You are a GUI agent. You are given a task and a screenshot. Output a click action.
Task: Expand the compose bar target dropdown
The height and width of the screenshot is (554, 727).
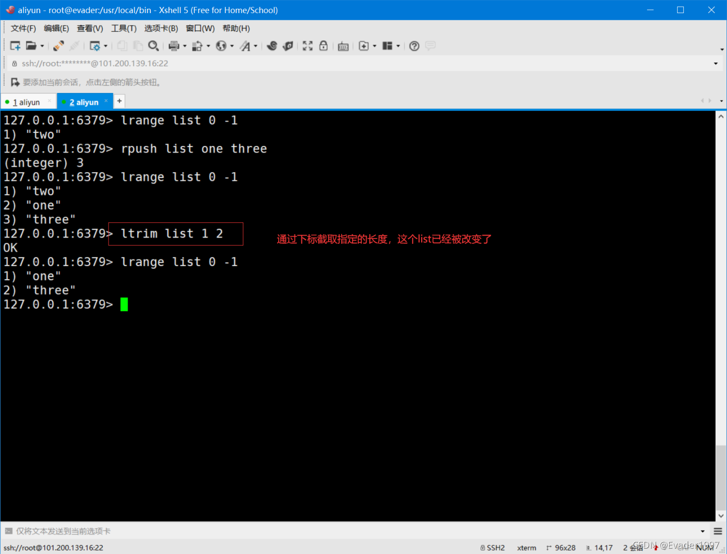click(703, 531)
